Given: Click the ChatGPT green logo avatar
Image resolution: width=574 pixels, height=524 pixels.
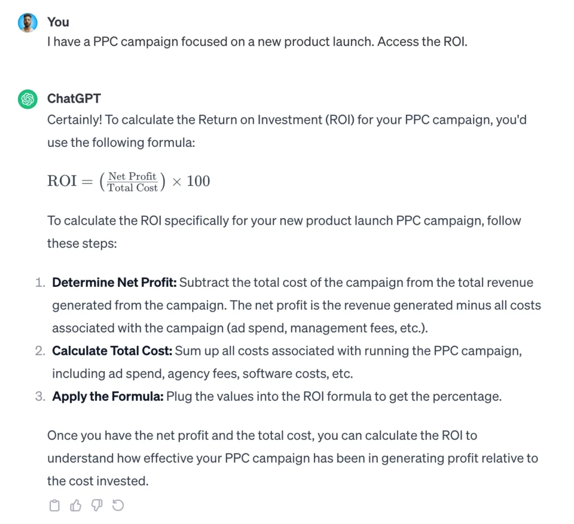Looking at the screenshot, I should (x=27, y=99).
